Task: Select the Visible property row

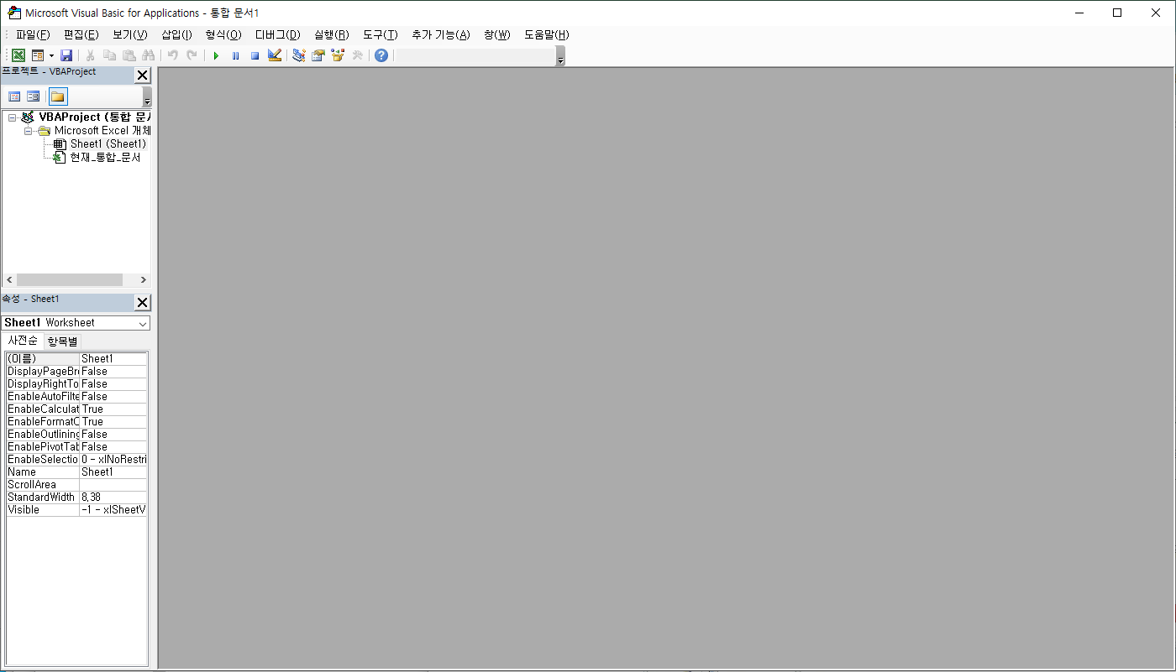Action: click(76, 509)
